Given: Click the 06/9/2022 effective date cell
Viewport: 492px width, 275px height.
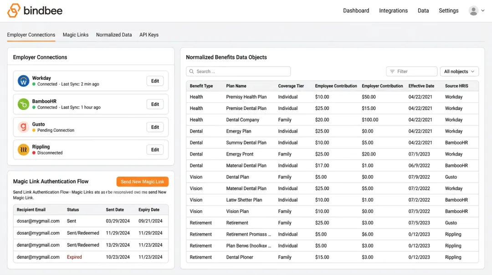Looking at the screenshot, I should pyautogui.click(x=419, y=166).
